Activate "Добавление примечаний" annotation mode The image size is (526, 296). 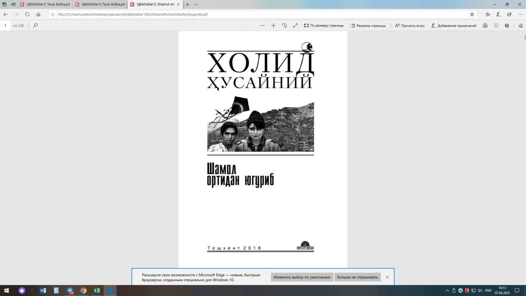pos(454,25)
